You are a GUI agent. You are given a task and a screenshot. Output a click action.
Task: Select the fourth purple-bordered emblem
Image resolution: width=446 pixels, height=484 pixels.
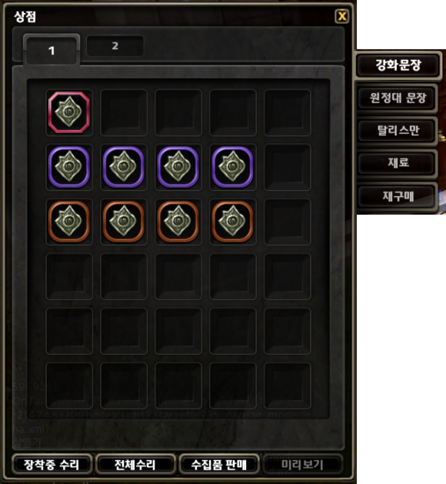point(232,167)
